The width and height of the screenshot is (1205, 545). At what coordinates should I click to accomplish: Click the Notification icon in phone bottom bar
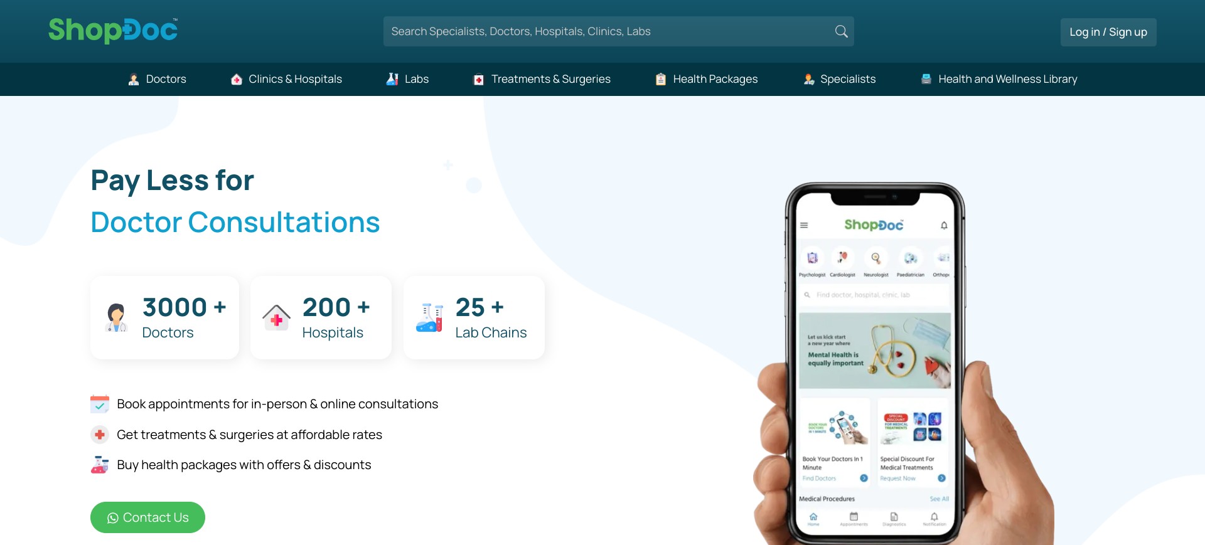click(934, 518)
